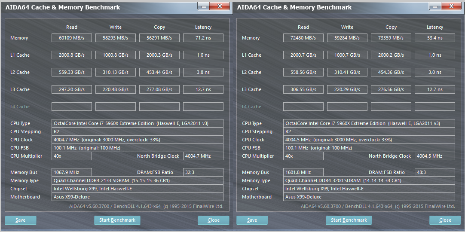Click Memory Type Quad Channel DDR4-2133 field
Screen dimensions: 465x232
138,180
